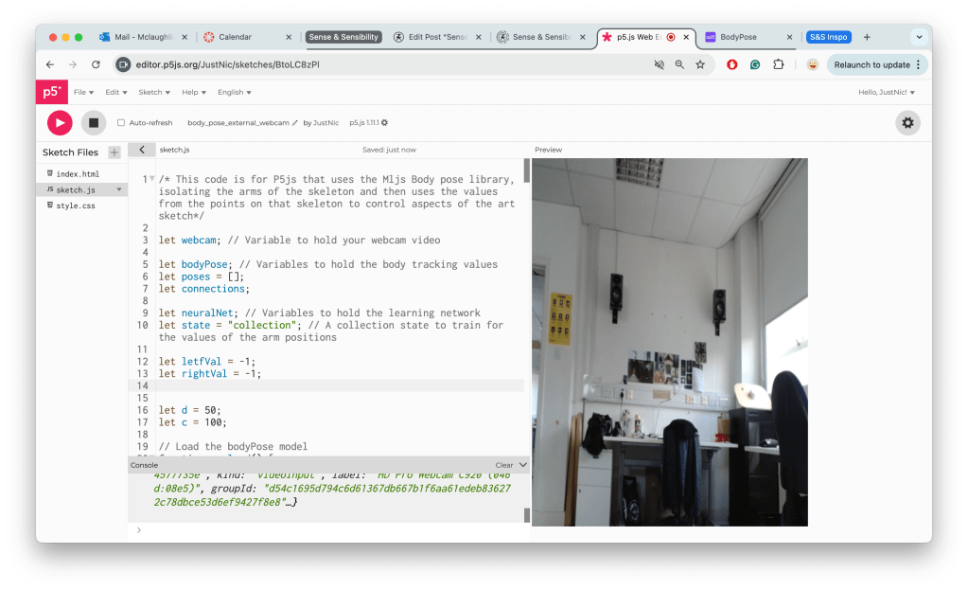Open the Sketch menu
This screenshot has width=968, height=590.
coord(154,93)
